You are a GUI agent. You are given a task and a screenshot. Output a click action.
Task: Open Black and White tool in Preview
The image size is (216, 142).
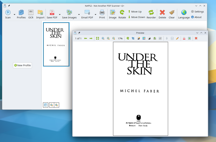point(149,38)
